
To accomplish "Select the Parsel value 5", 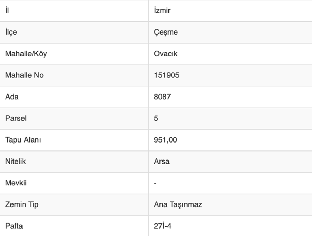I will point(156,118).
